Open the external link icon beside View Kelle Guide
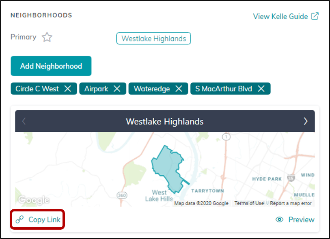The image size is (330, 239). 315,16
